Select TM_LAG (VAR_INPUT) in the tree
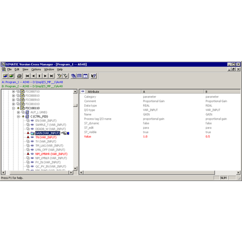 pos(49,146)
